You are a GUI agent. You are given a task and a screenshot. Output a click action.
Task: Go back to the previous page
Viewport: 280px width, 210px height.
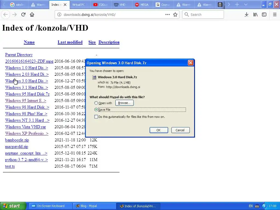pos(5,14)
